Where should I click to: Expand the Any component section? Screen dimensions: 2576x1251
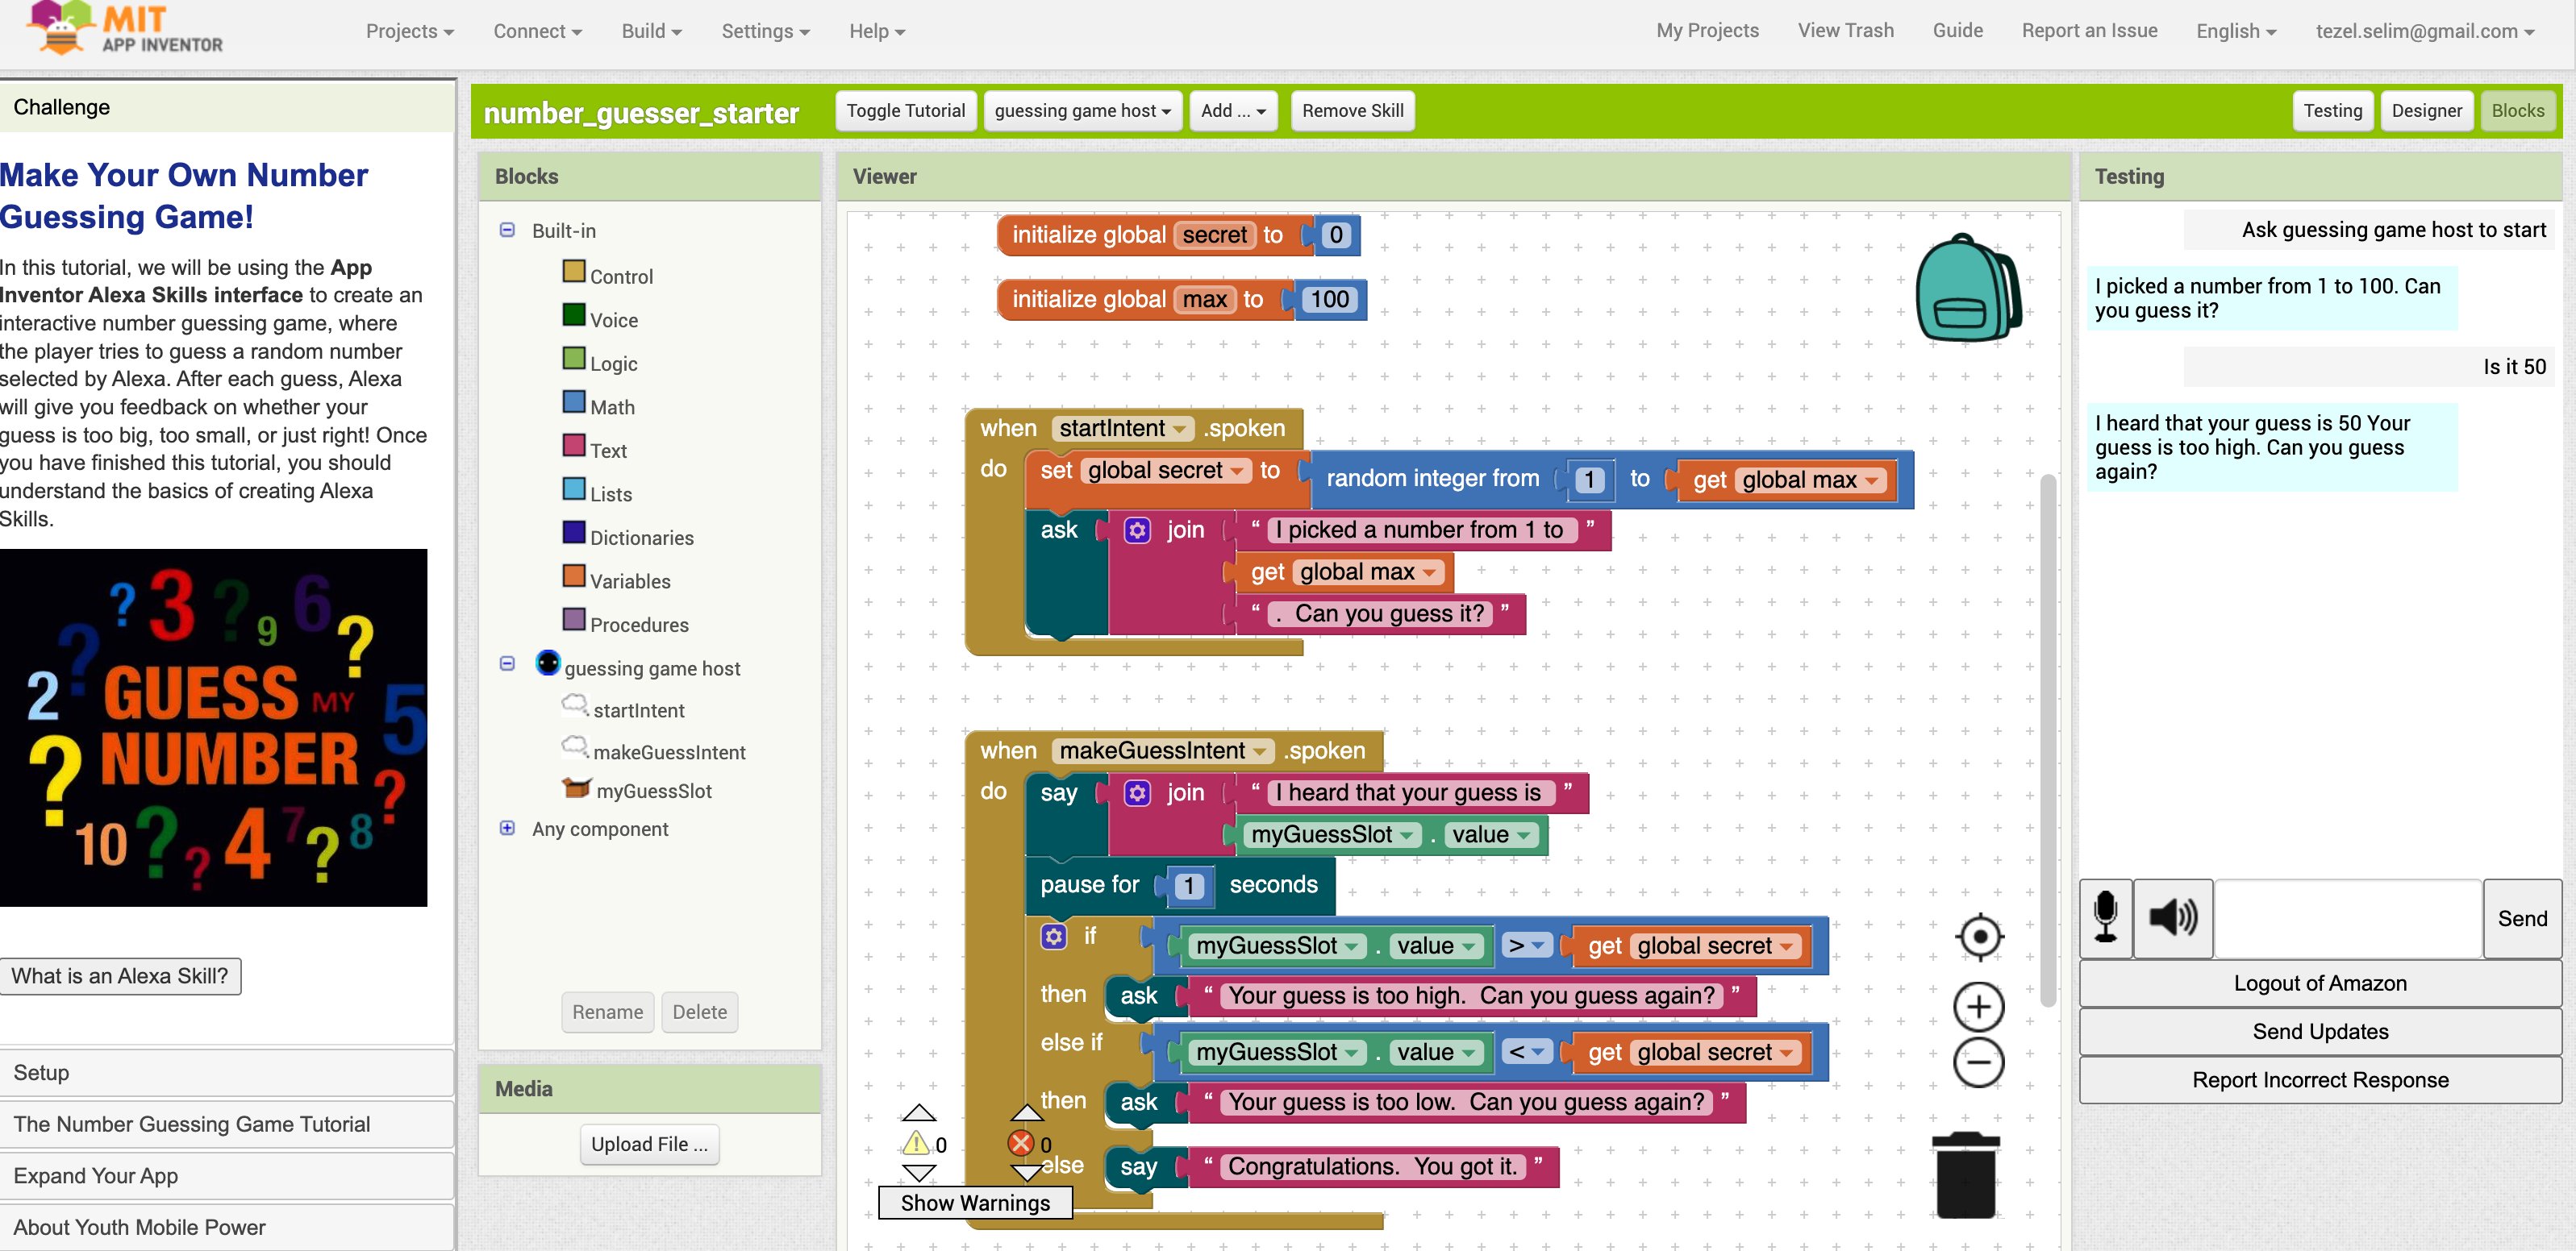pos(507,829)
